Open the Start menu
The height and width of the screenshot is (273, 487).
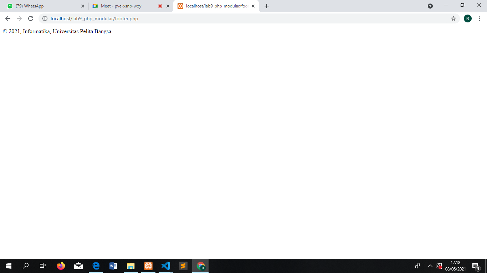pyautogui.click(x=7, y=266)
